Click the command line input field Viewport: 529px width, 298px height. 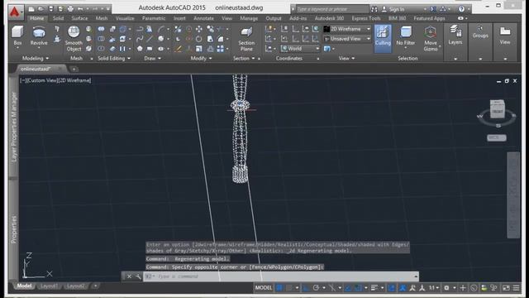[x=280, y=276]
